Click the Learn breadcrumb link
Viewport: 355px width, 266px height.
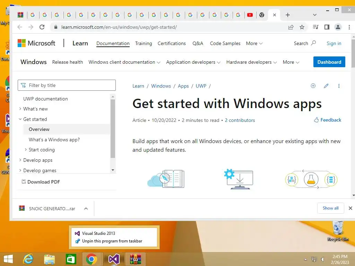pos(138,86)
